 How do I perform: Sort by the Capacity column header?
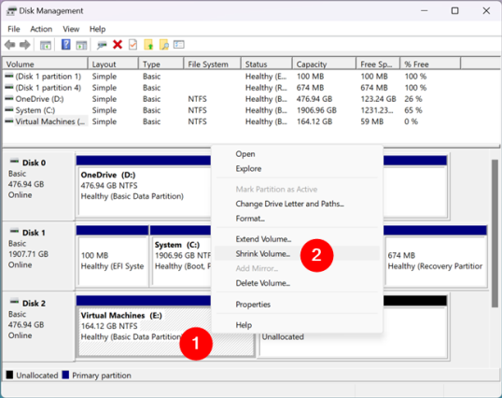click(x=325, y=64)
